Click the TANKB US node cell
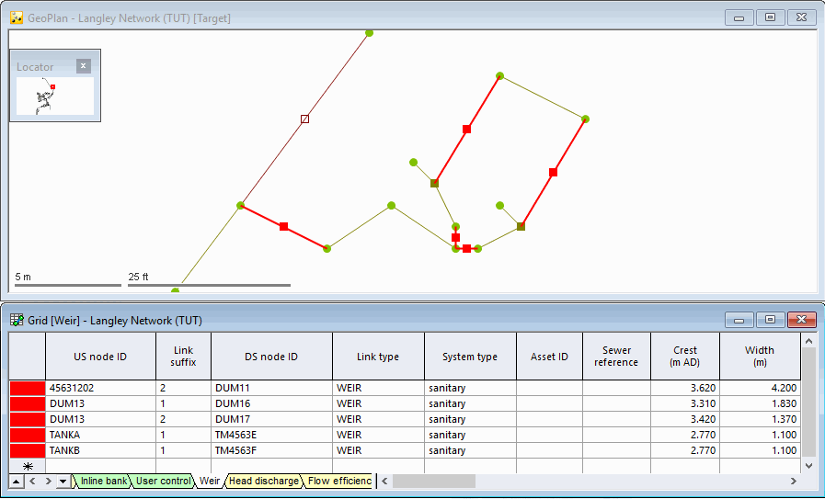This screenshot has width=825, height=499. coord(100,450)
